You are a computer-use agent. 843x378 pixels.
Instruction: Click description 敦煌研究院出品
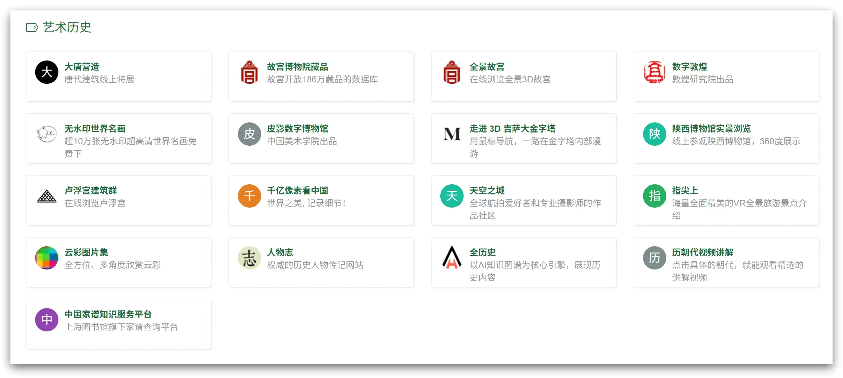703,79
